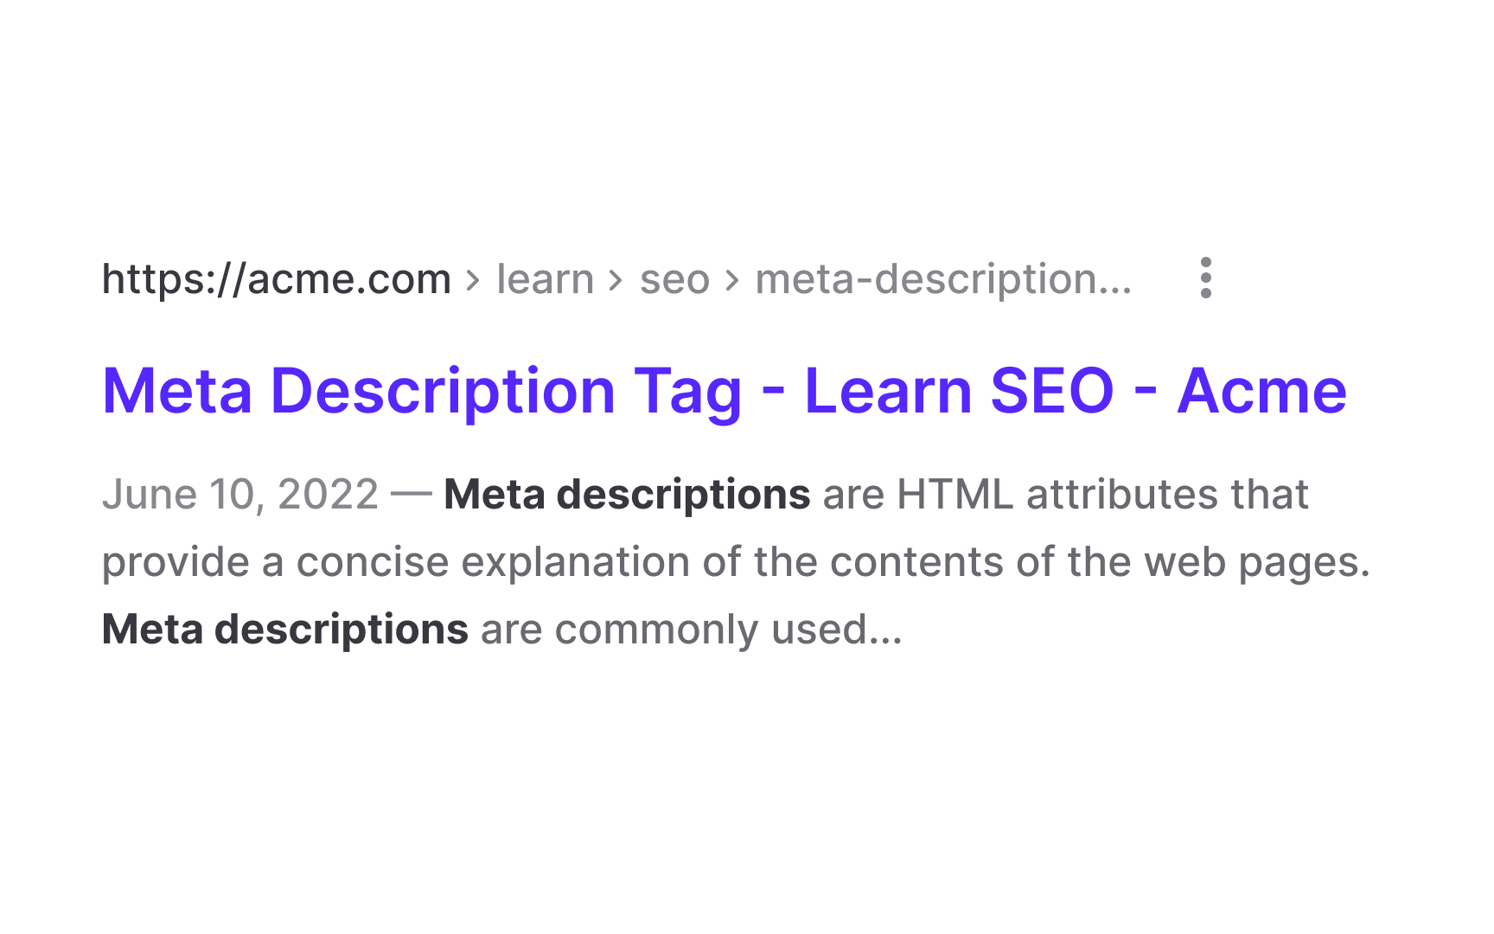Screen dimensions: 1494x934
Task: Click the phrase "attributes that" in the snippet
Action: [1167, 495]
